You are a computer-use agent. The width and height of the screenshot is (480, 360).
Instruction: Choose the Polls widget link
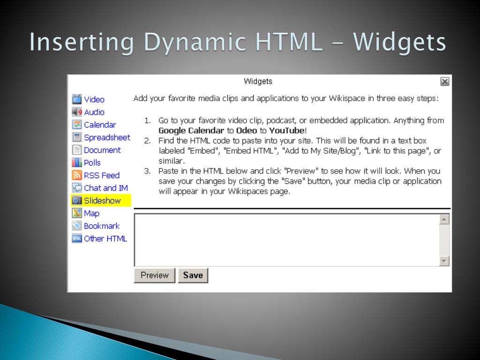(92, 163)
